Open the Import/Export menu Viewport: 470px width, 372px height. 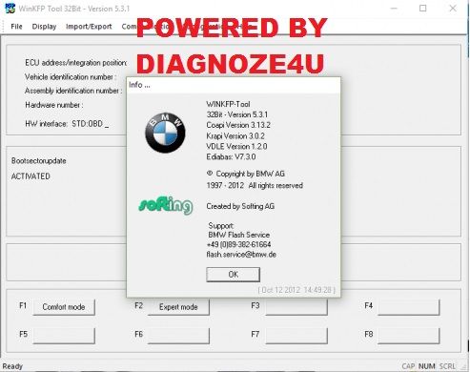tap(89, 27)
